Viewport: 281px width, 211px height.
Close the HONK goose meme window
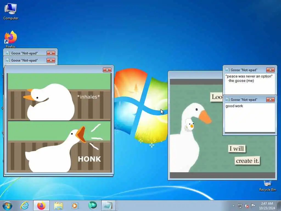point(107,70)
